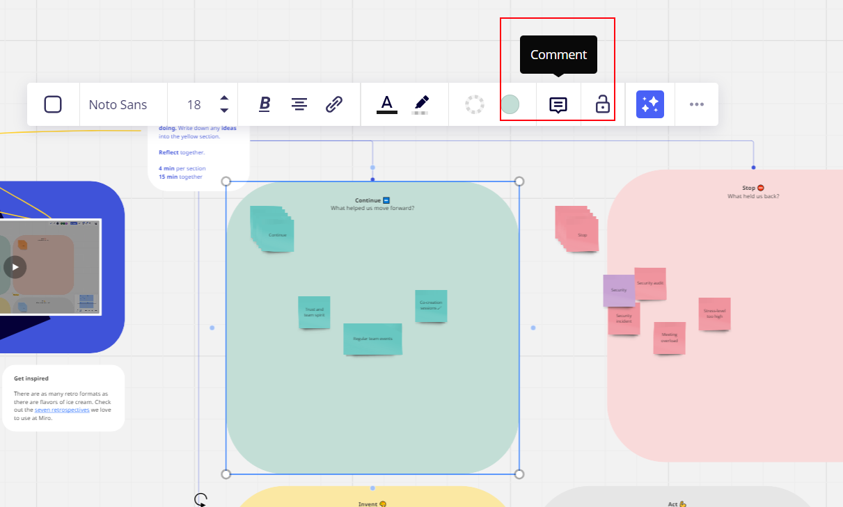The height and width of the screenshot is (507, 843).
Task: Select the Regular team events sticky note
Action: pos(372,339)
